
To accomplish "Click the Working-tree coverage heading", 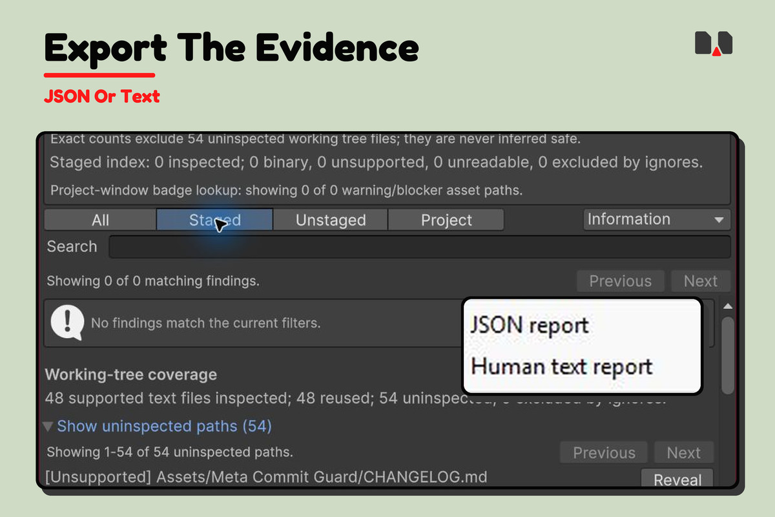I will (131, 374).
